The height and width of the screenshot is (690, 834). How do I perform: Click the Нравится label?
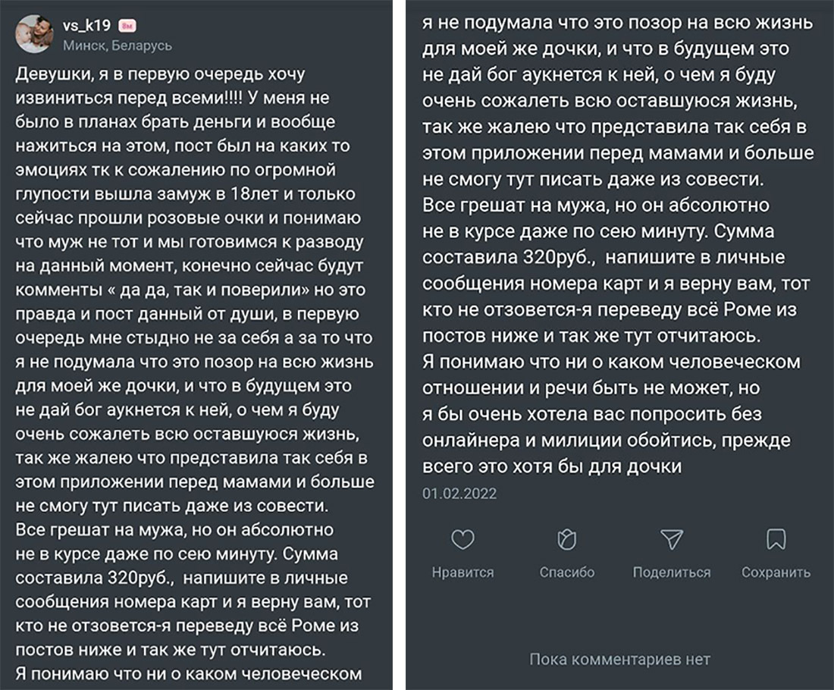point(462,572)
